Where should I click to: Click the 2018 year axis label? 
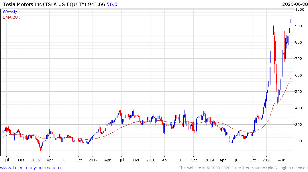click(151, 160)
